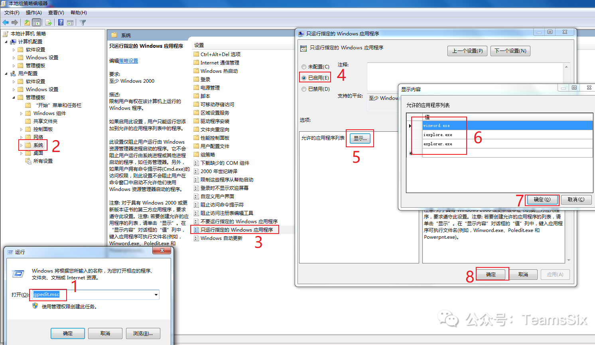The width and height of the screenshot is (595, 345).
Task: Click policy icon beside 阻止访问命令提示符
Action: coord(196,205)
